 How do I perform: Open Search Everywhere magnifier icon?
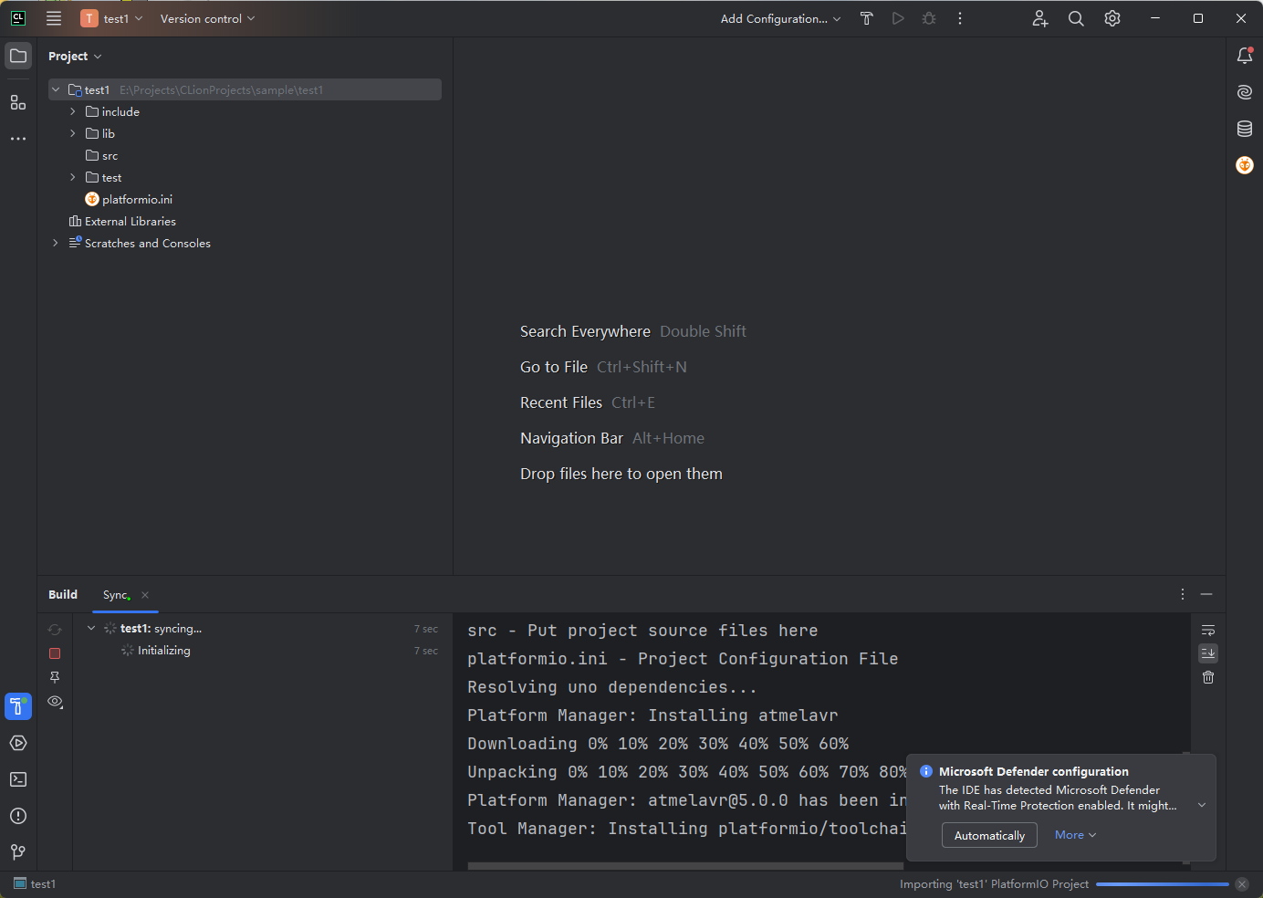point(1076,18)
